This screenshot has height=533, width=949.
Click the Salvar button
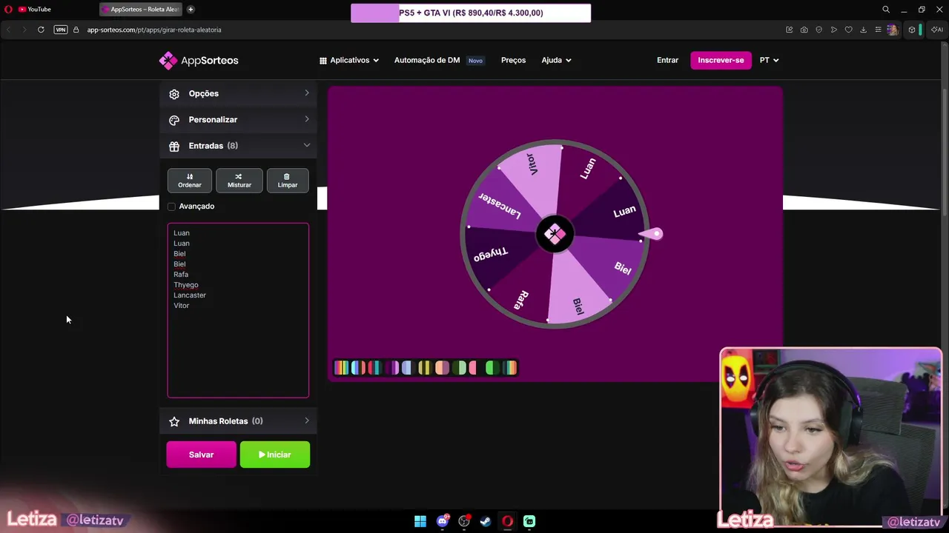pyautogui.click(x=201, y=455)
